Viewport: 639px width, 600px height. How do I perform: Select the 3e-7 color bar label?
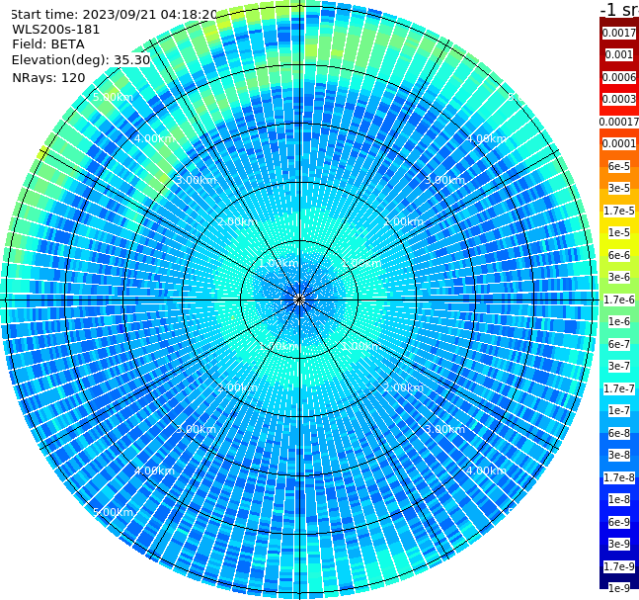coord(619,366)
